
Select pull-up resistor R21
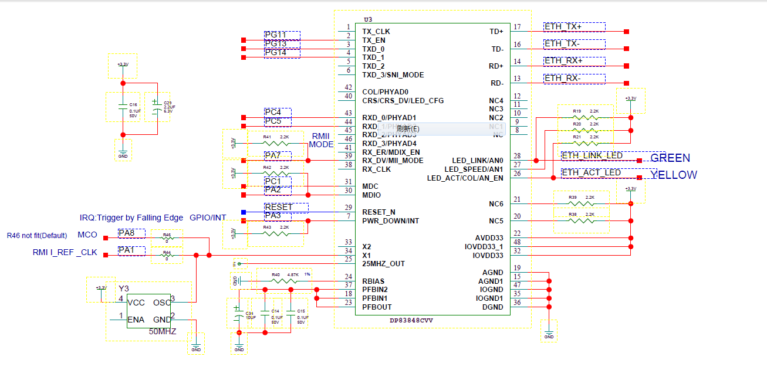click(x=586, y=143)
